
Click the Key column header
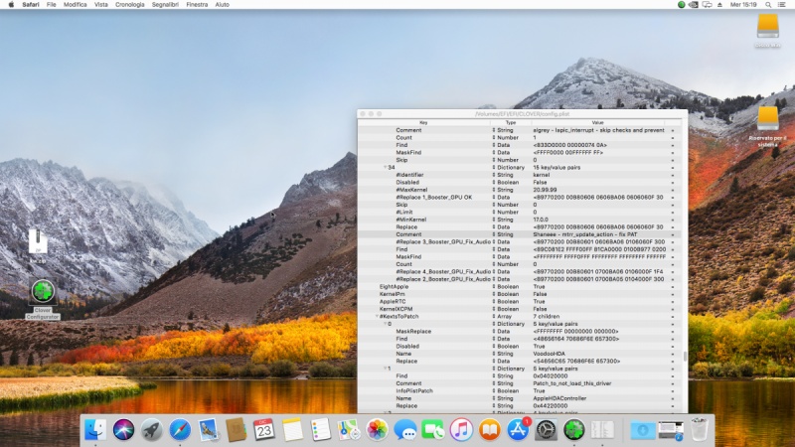pos(423,122)
